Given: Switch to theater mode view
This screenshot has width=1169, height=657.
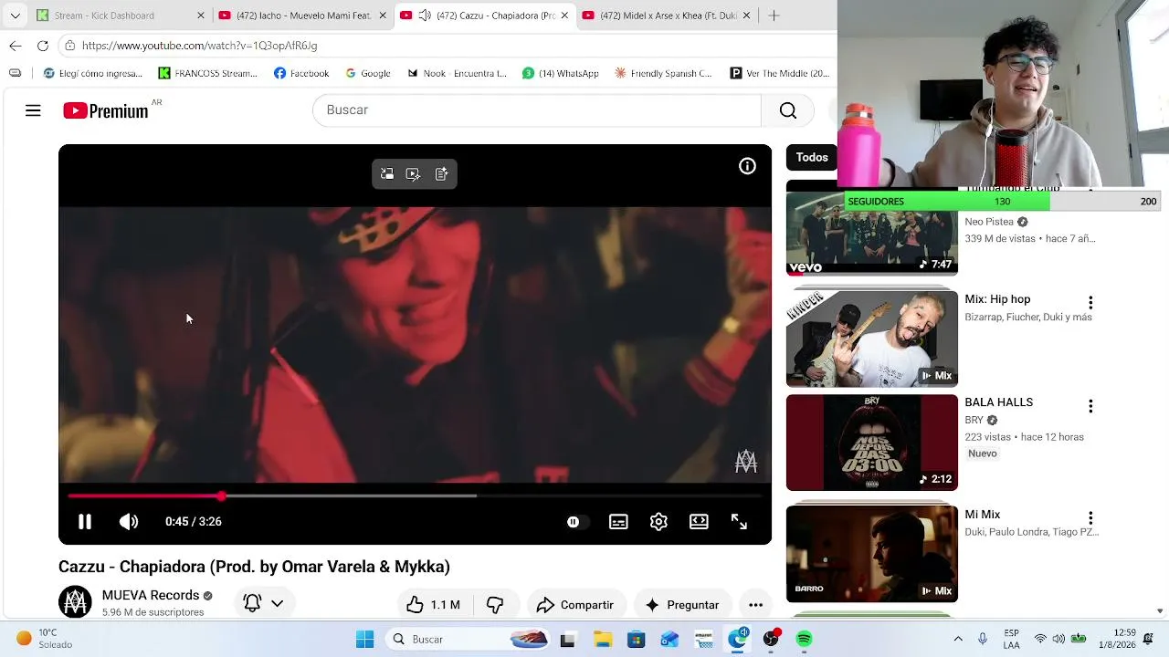Looking at the screenshot, I should 699,522.
